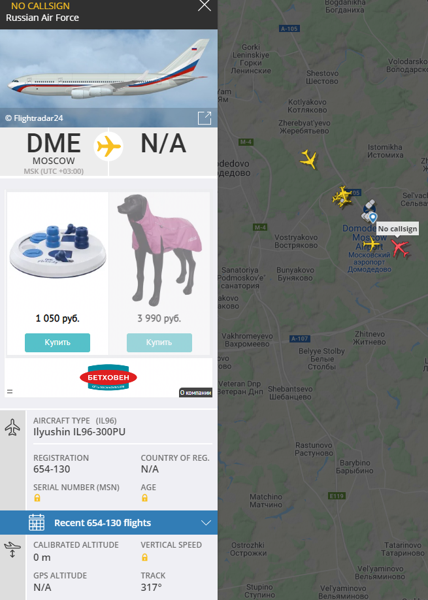This screenshot has width=428, height=600.
Task: Open the aircraft photo in external view
Action: [205, 118]
